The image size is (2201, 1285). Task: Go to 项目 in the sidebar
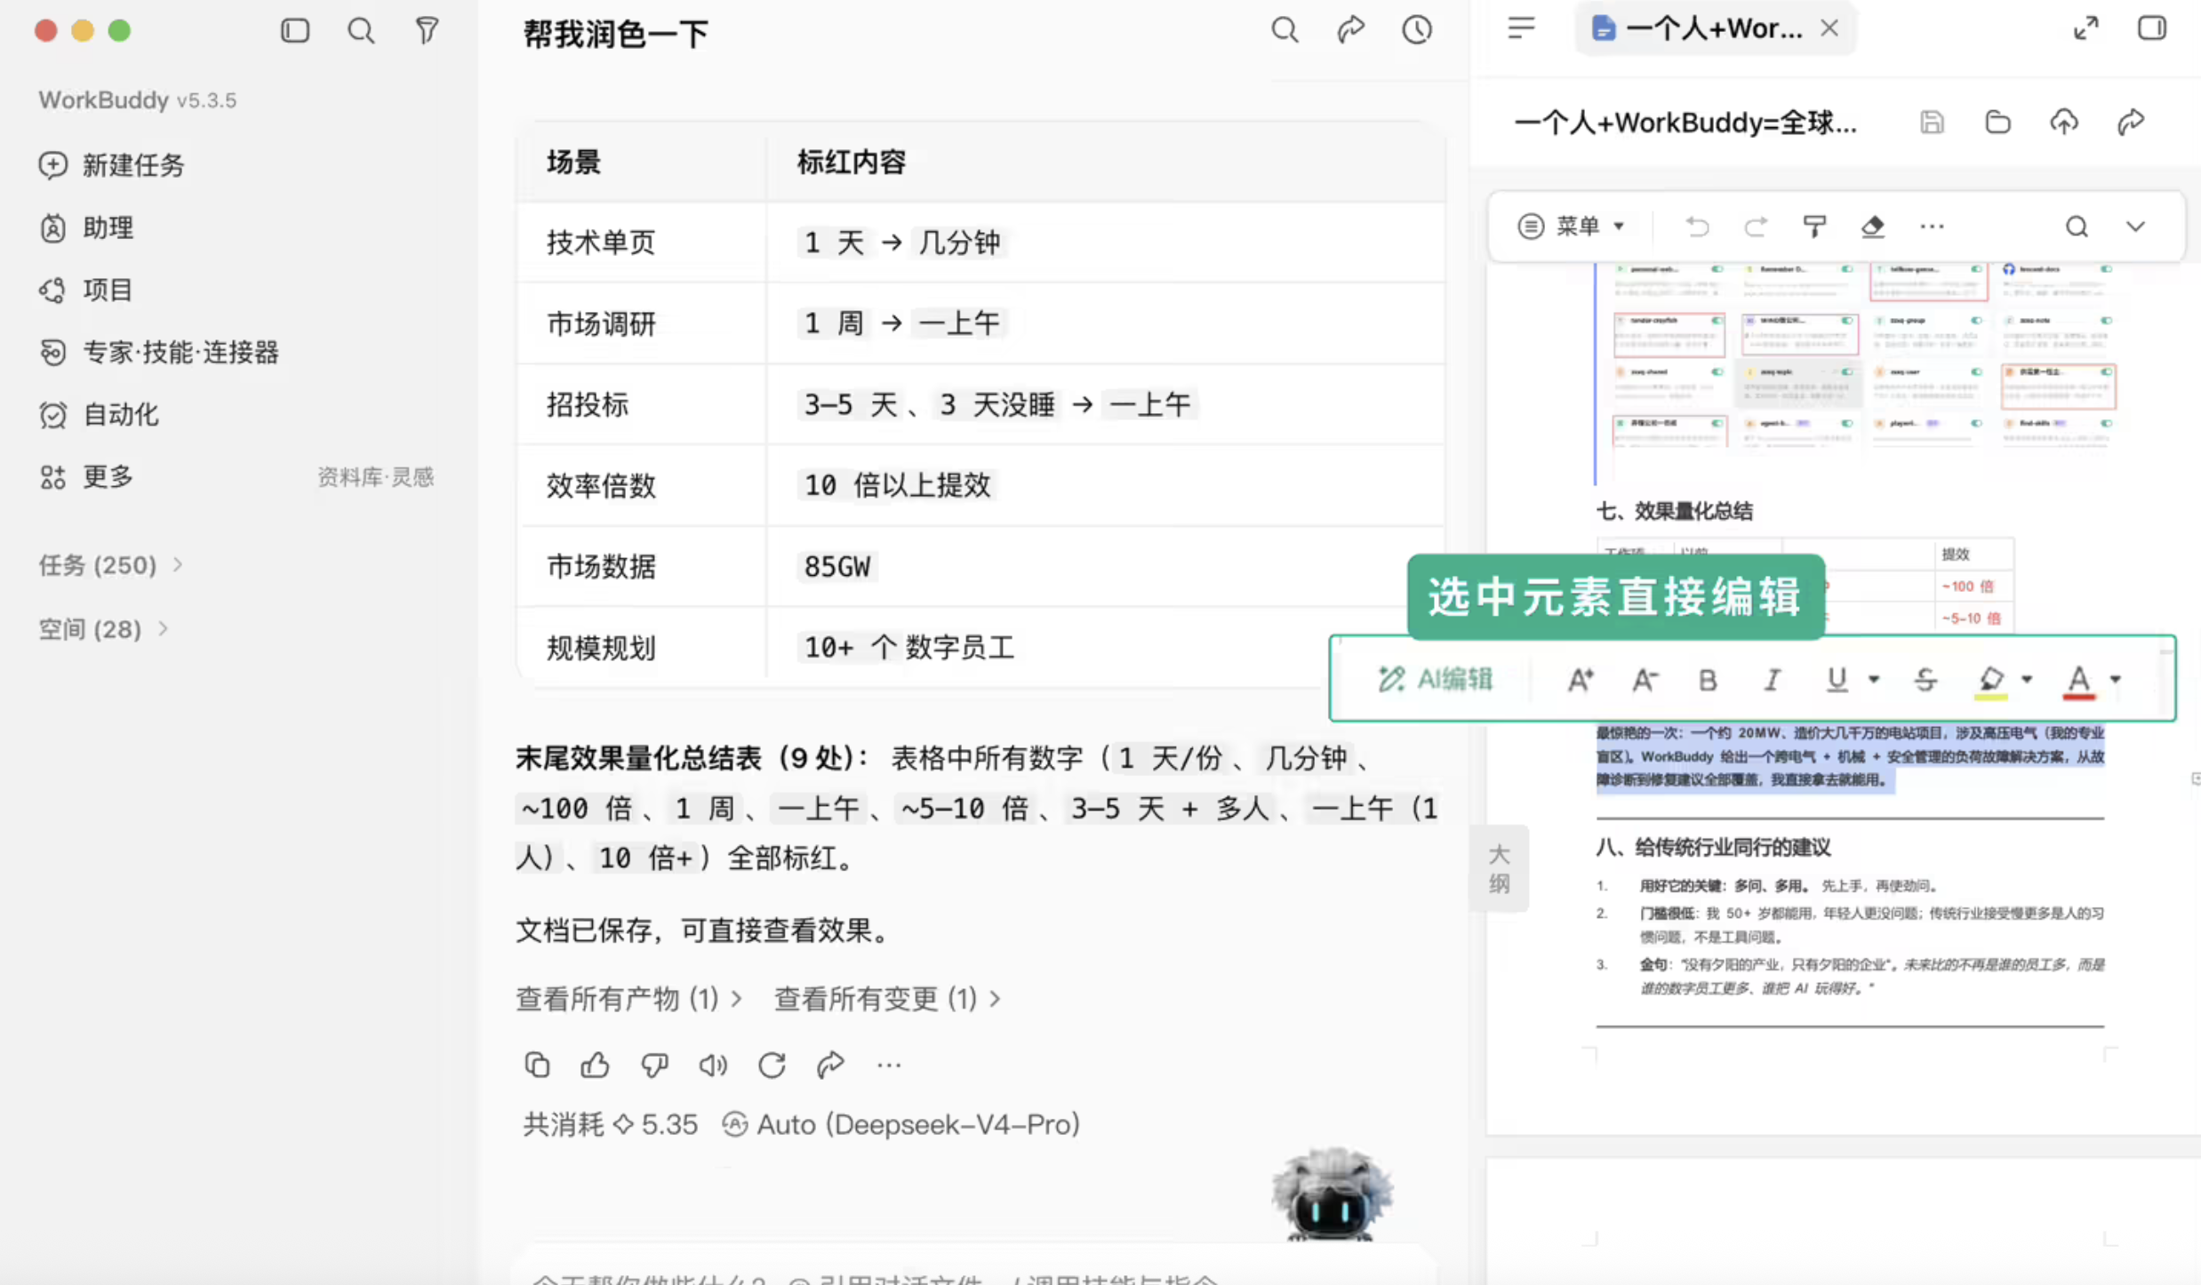(x=86, y=290)
